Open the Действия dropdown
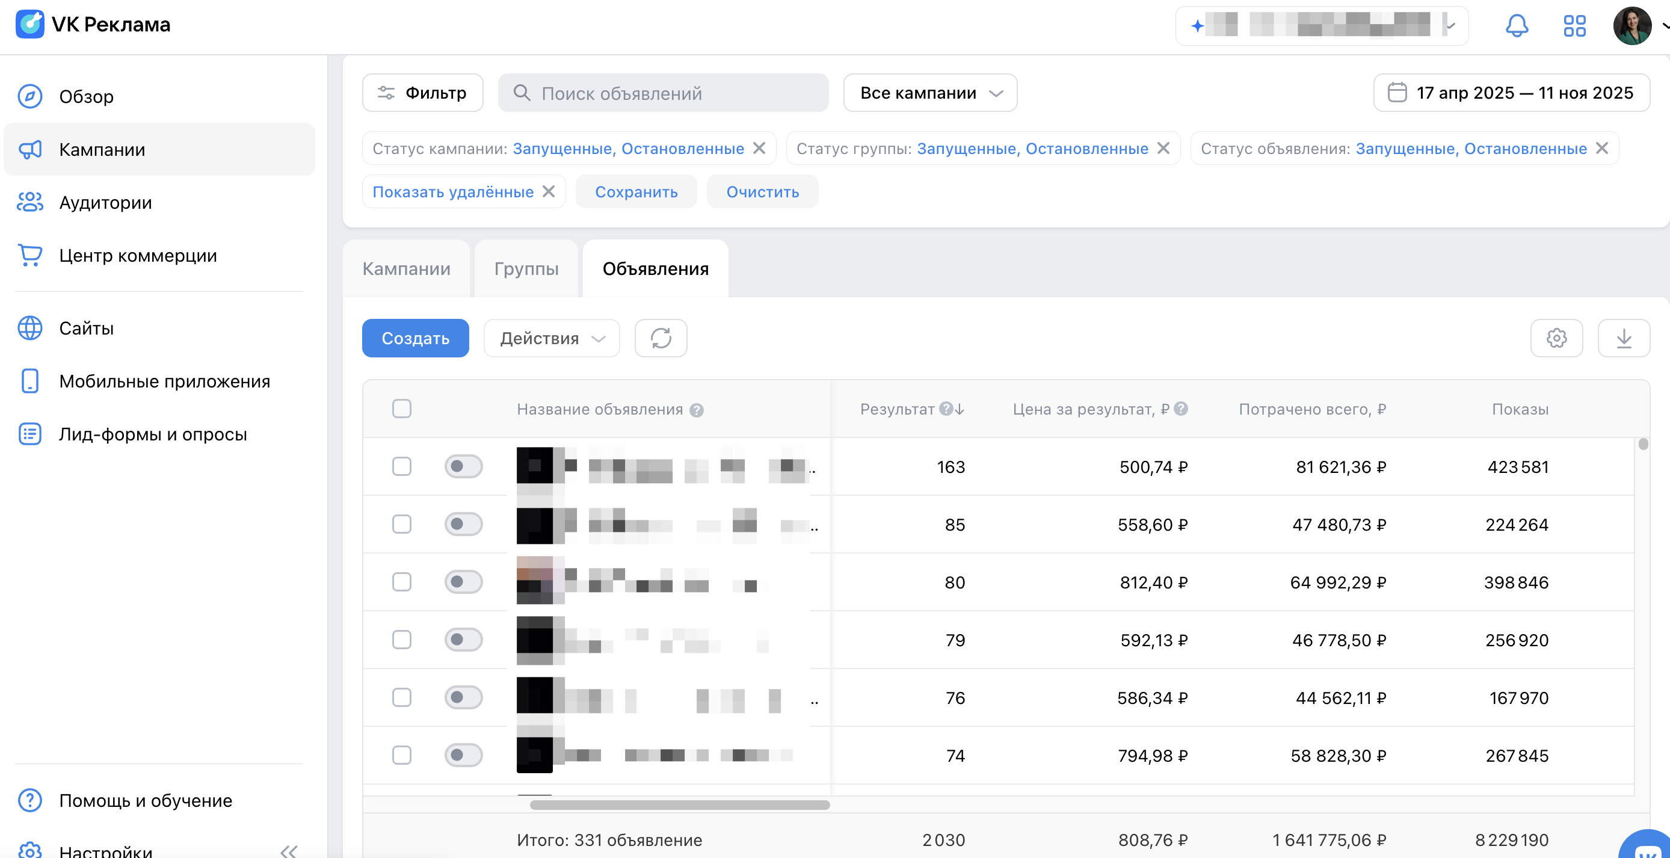 click(x=552, y=338)
